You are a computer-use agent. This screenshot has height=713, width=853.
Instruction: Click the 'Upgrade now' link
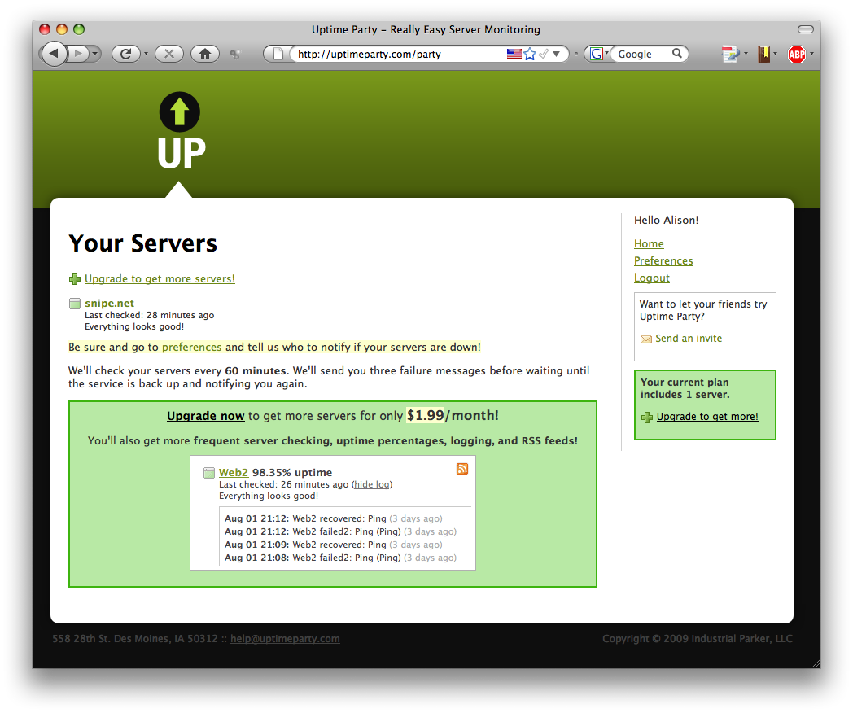coord(206,416)
